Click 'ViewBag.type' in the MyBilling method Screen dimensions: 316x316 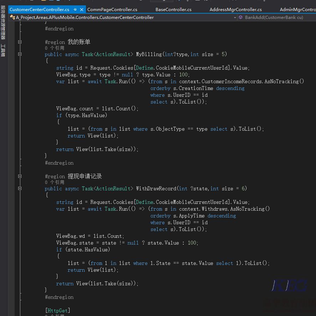pos(73,75)
